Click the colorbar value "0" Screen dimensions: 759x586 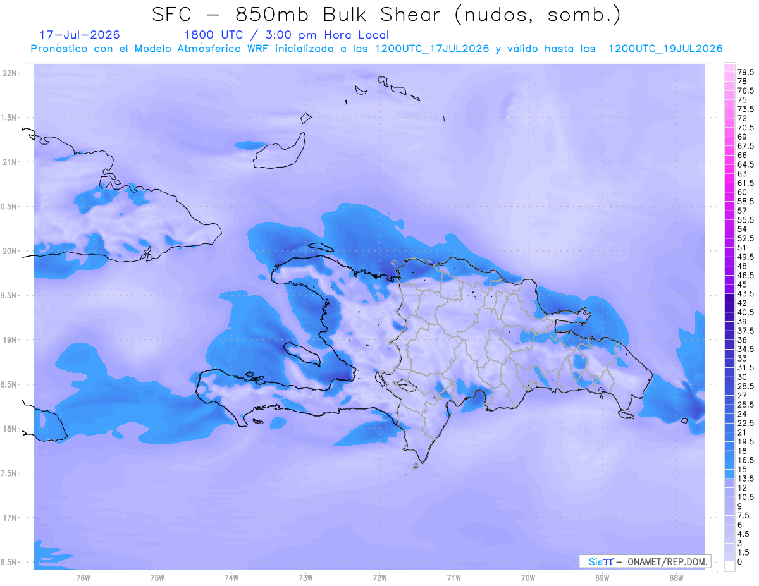tap(740, 562)
